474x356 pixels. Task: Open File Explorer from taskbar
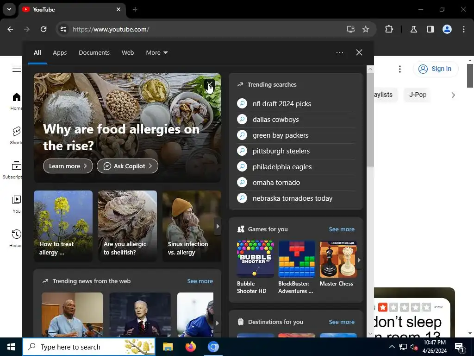click(x=168, y=347)
